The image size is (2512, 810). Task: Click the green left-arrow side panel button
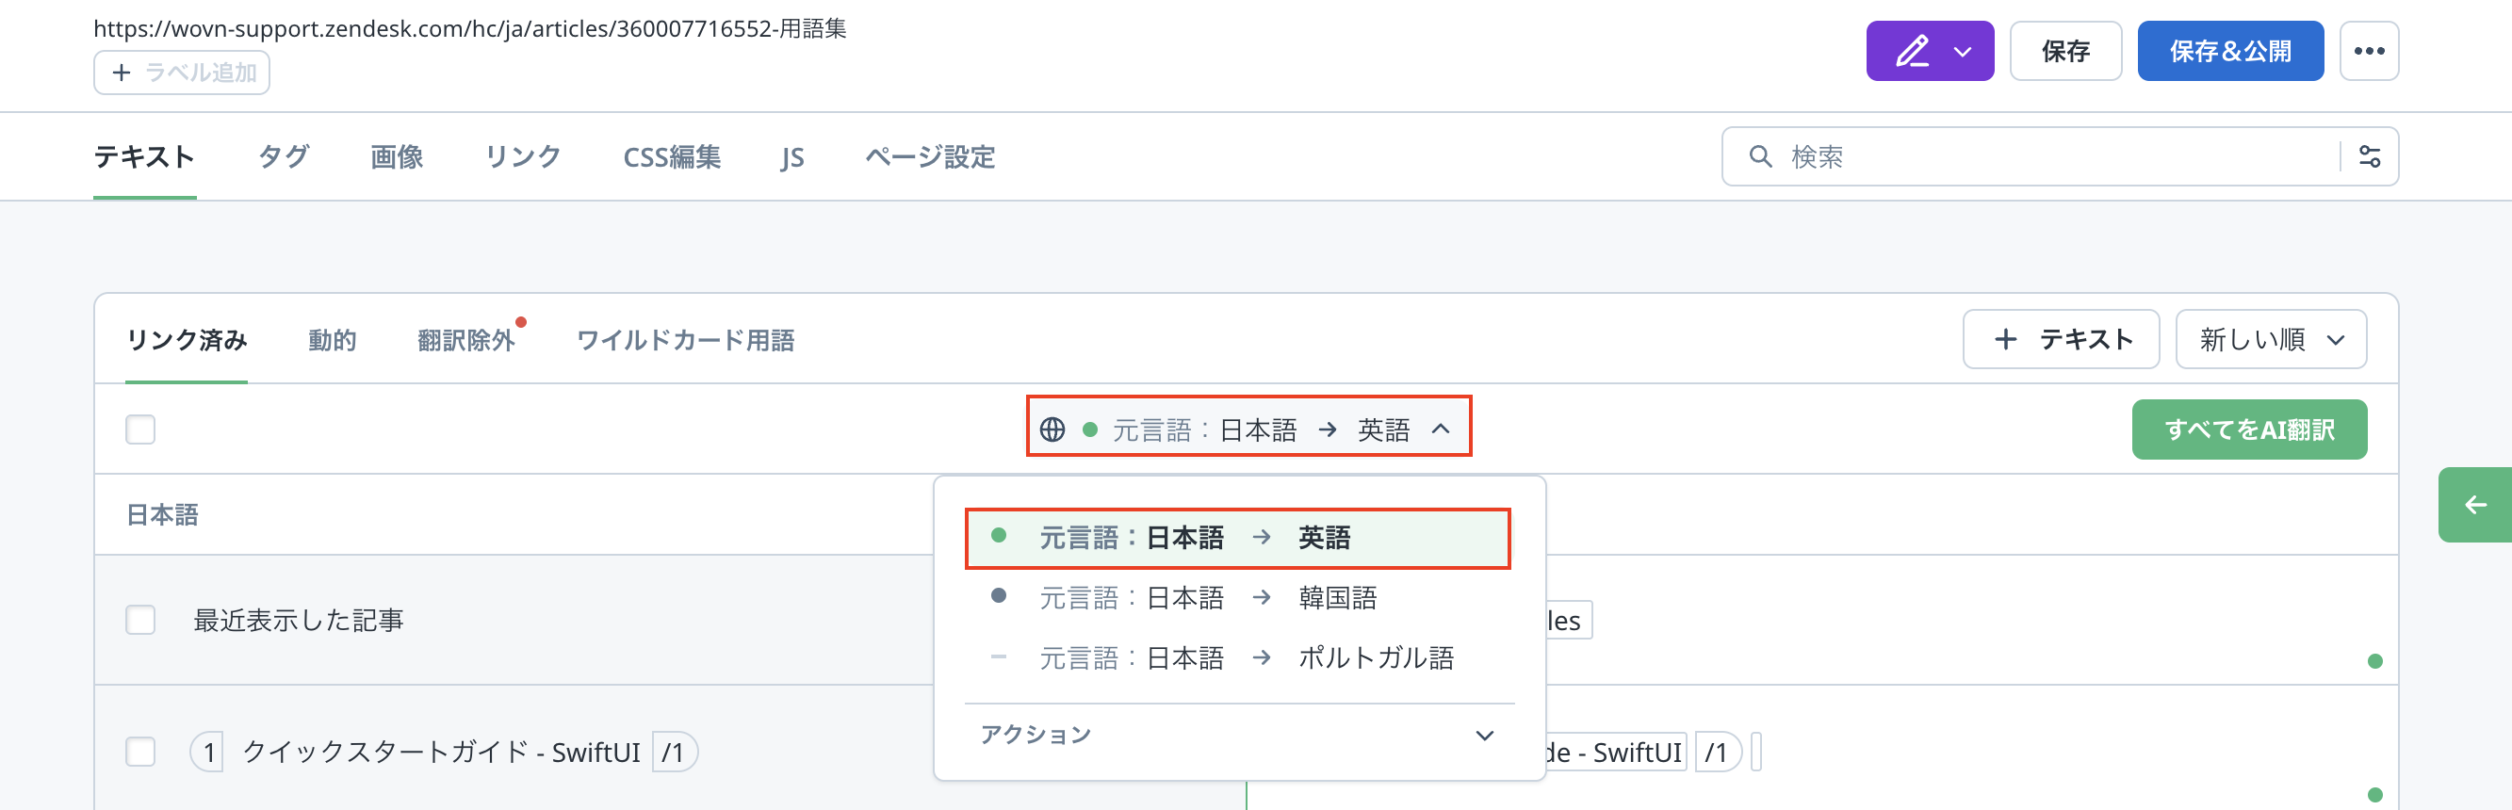(x=2474, y=505)
